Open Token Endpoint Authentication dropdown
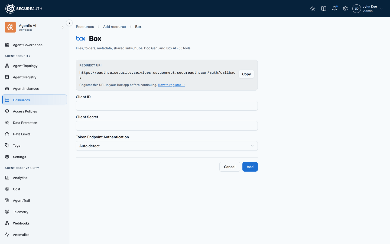 coord(167,146)
